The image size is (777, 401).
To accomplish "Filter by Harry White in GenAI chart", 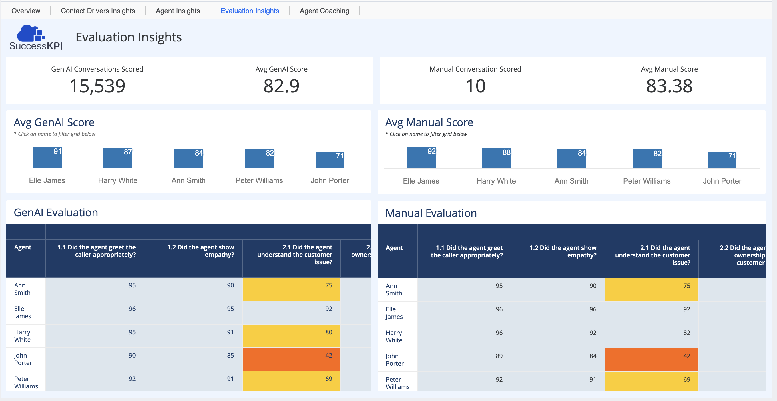I will [x=117, y=180].
